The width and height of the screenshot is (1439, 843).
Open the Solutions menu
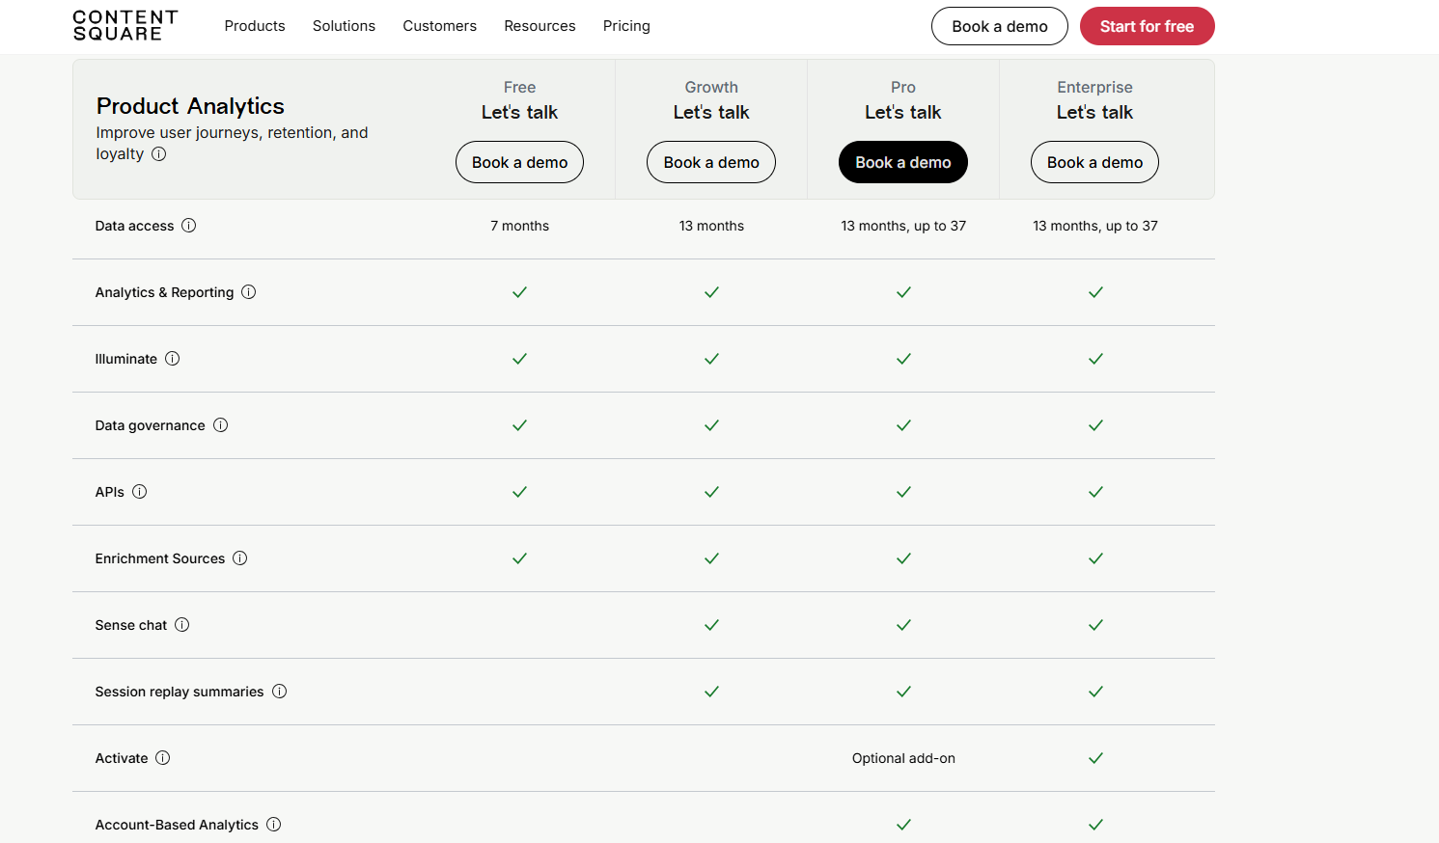pyautogui.click(x=344, y=26)
